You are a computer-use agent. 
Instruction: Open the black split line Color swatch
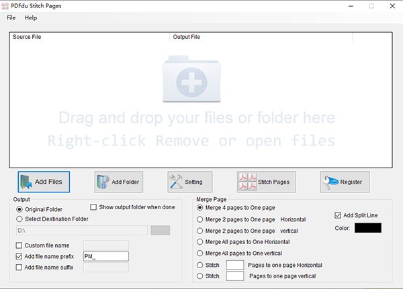click(x=368, y=228)
